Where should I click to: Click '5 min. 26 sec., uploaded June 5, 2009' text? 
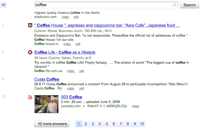90,102
